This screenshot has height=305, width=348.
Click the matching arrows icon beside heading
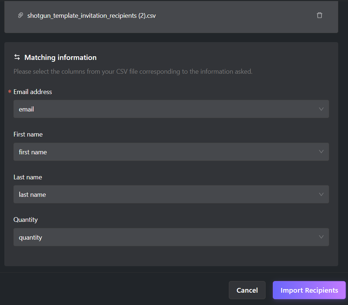pyautogui.click(x=17, y=57)
